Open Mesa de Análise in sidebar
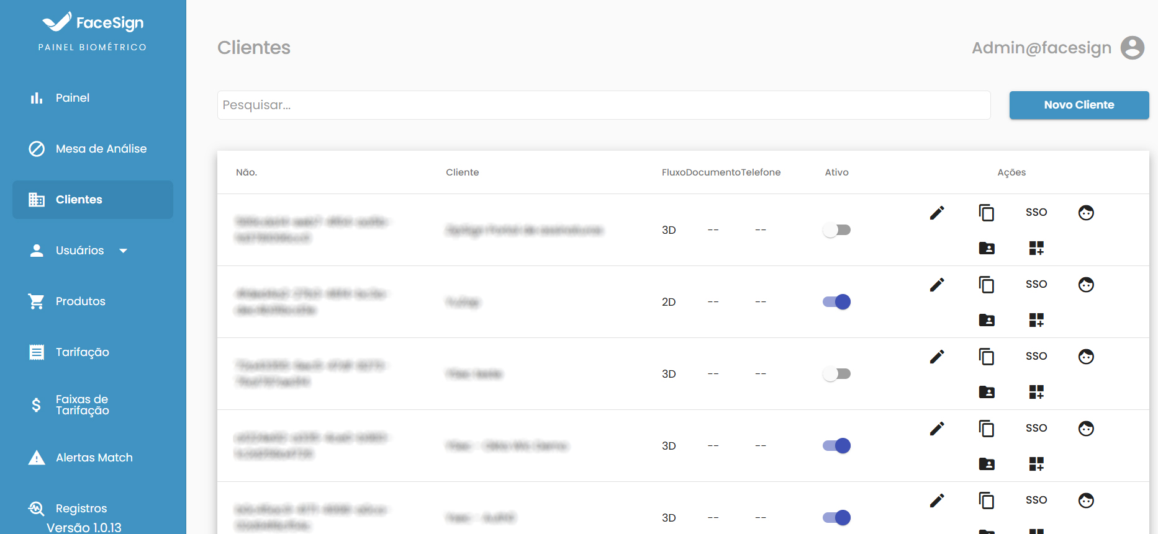1158x534 pixels. tap(101, 149)
